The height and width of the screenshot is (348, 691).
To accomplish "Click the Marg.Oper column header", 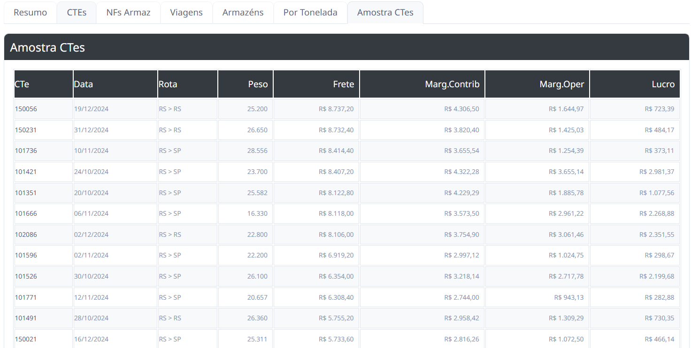I will point(537,84).
